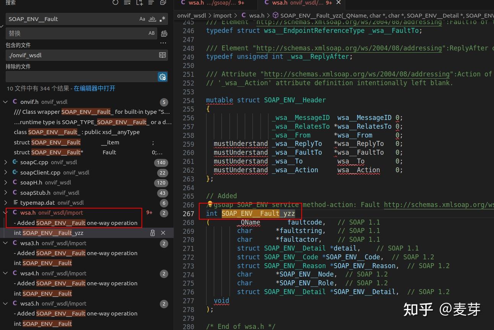Switch results to tree view

(x=151, y=3)
